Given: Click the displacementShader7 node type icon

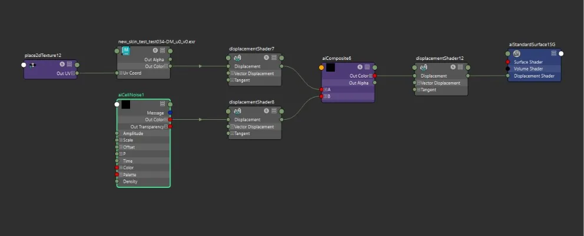Looking at the screenshot, I should point(237,58).
